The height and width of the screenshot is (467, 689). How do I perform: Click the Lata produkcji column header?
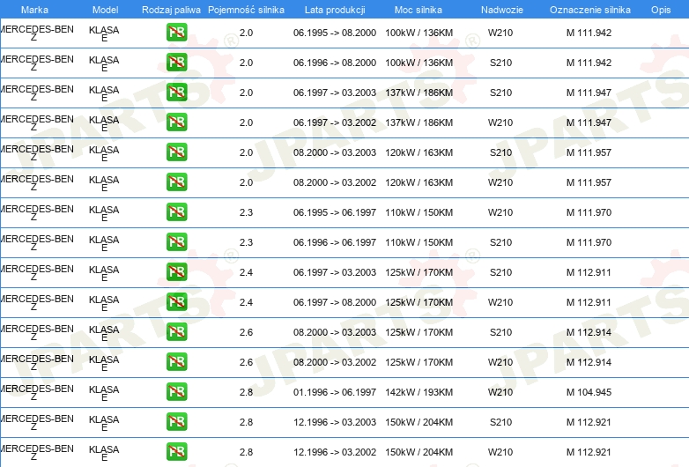(335, 10)
